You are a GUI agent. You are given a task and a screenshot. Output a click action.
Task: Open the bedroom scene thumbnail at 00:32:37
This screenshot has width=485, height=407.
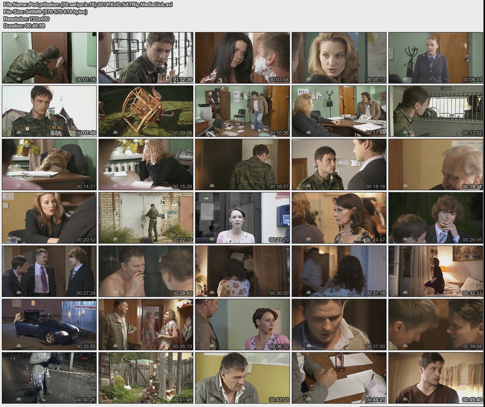[x=435, y=271]
